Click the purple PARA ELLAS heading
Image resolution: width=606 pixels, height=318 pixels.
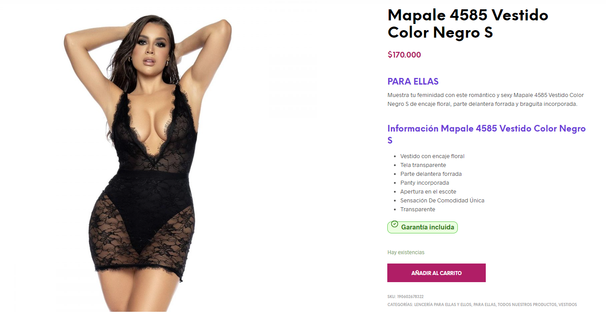(413, 81)
